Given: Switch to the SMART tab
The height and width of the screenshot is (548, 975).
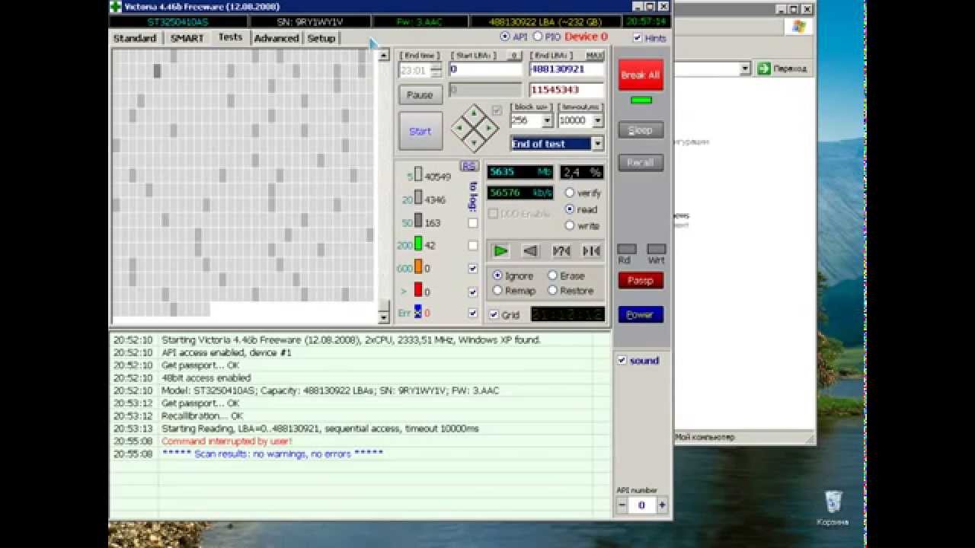Looking at the screenshot, I should click(x=187, y=38).
